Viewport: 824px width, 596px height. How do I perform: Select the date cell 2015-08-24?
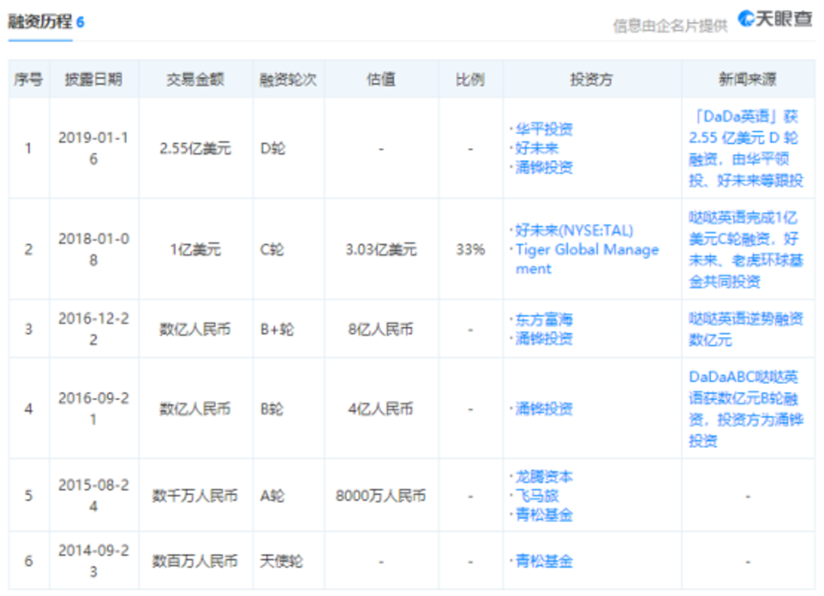coord(94,495)
